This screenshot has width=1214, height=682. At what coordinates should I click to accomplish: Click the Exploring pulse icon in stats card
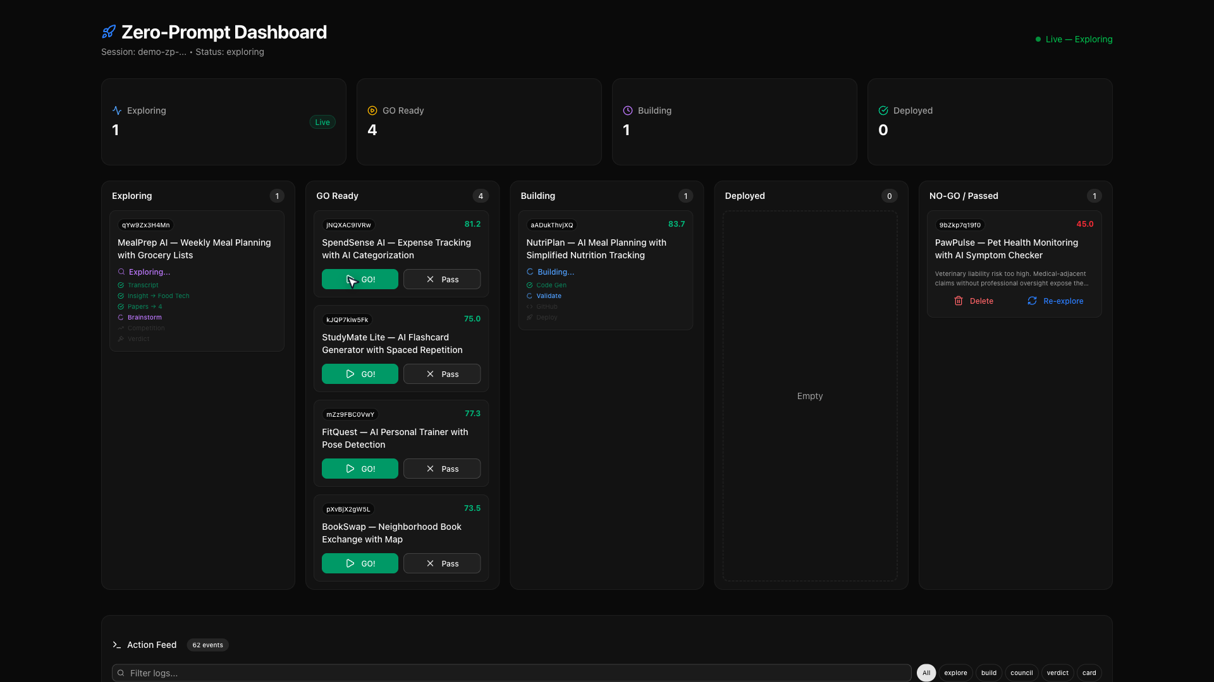point(117,111)
